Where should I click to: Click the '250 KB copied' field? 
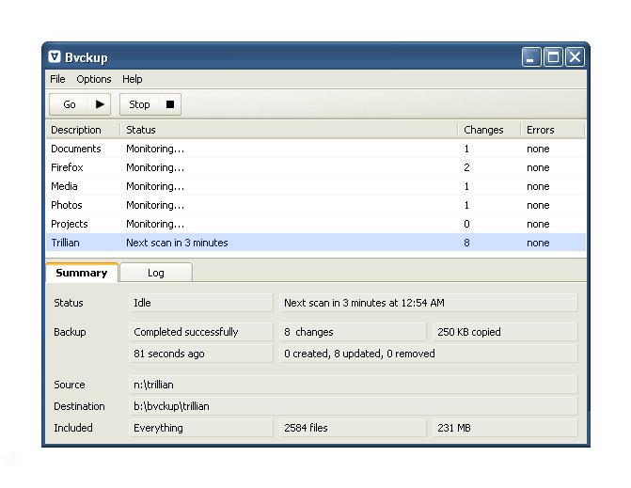tap(505, 332)
